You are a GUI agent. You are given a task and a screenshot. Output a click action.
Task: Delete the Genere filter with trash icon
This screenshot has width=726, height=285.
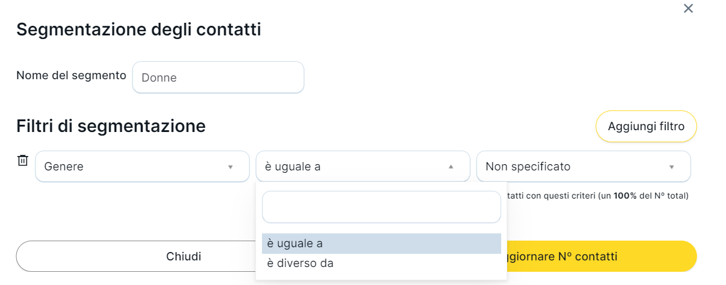[23, 160]
